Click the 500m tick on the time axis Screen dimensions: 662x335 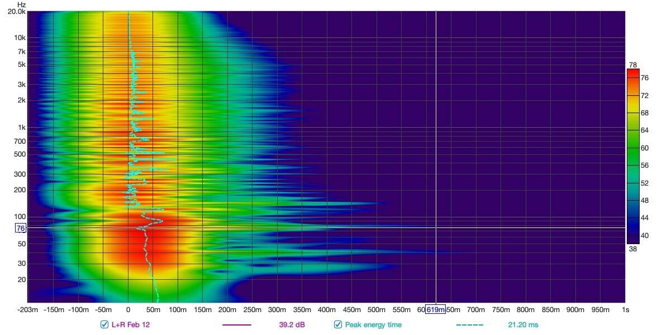click(x=376, y=309)
